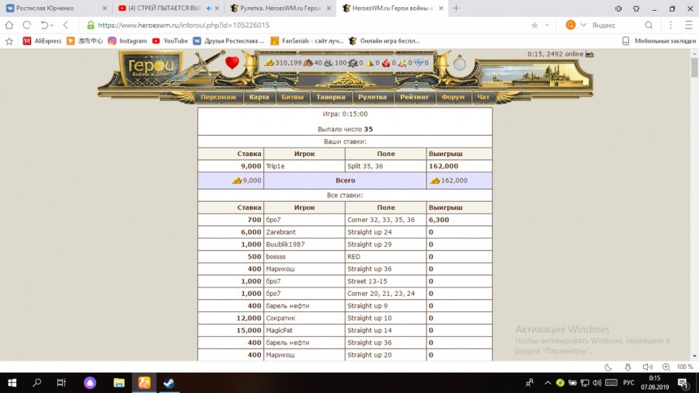Viewport: 699px width, 393px height.
Task: Mute the YouTube tab audio icon
Action: point(209,8)
